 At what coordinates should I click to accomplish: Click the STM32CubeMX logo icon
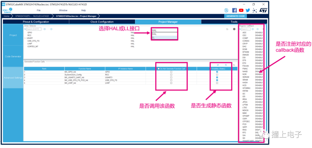pos(8,11)
